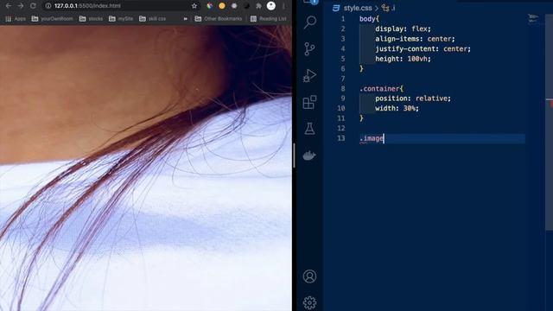
Task: Open Explorer icon with notification badge
Action: pos(310,2)
